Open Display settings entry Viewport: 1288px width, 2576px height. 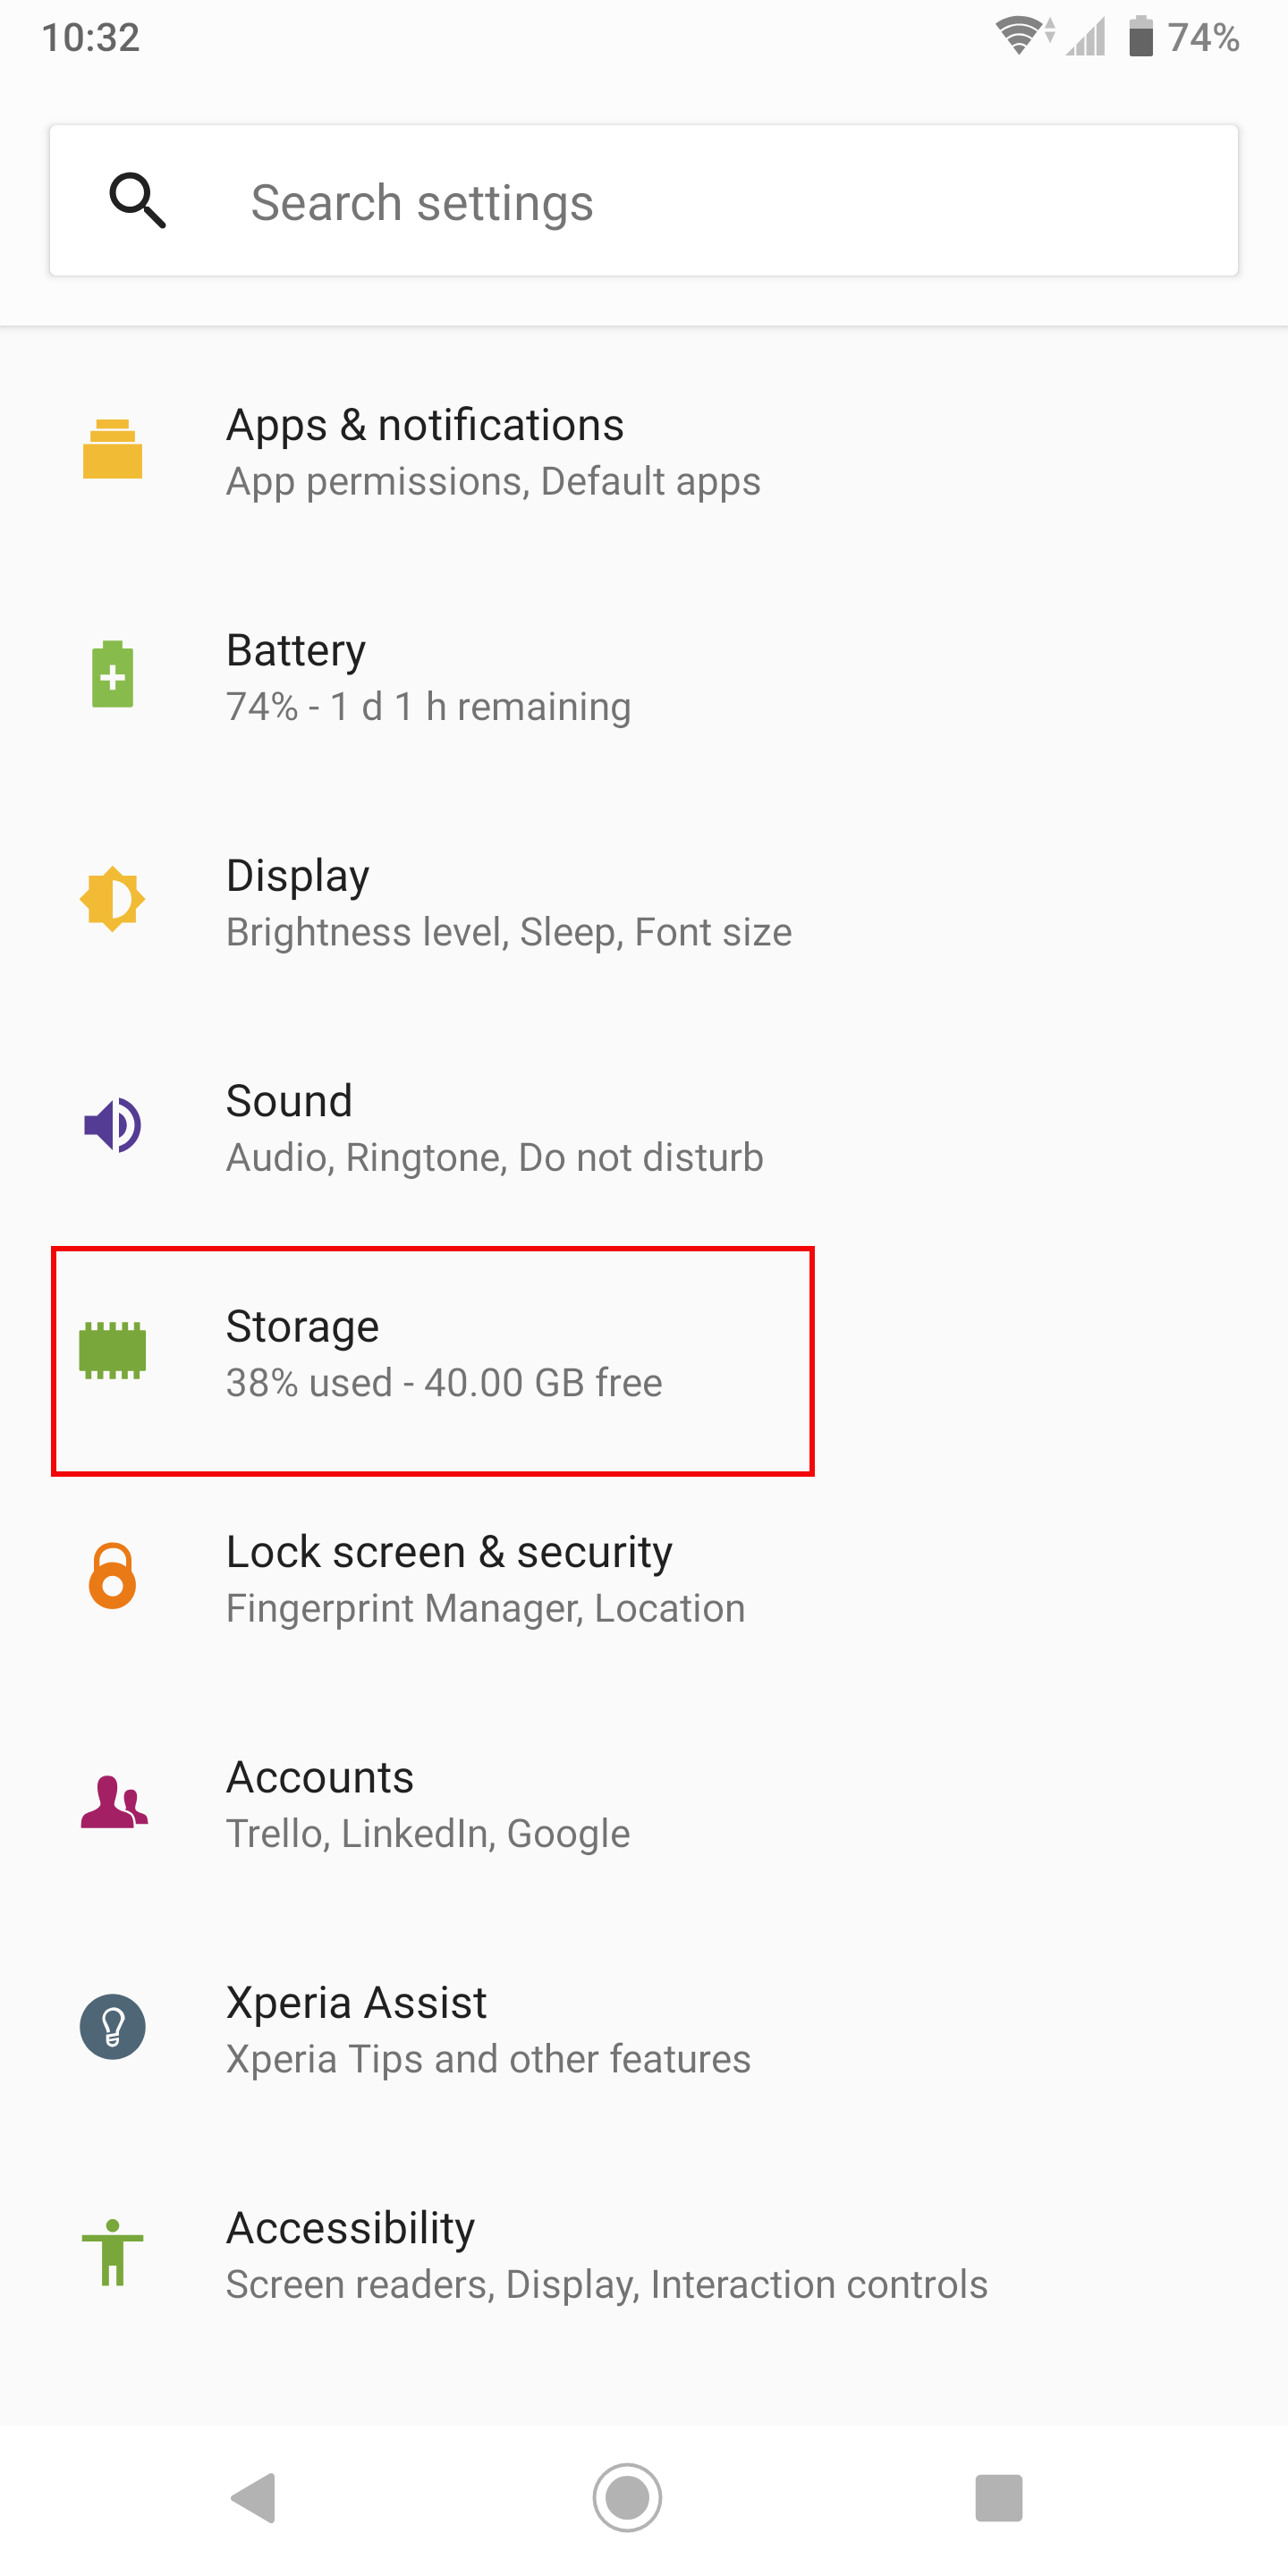coord(644,901)
